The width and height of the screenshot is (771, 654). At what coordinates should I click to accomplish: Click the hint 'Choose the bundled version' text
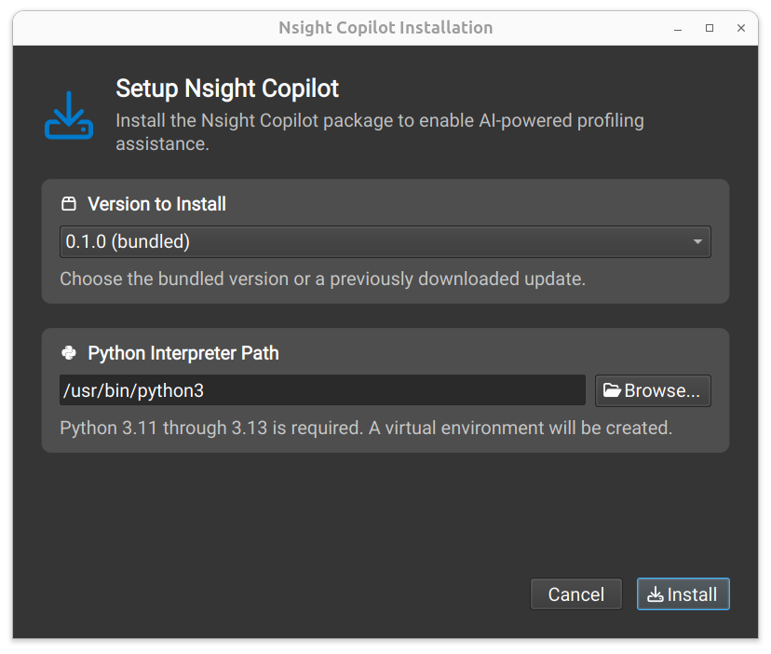(x=322, y=279)
